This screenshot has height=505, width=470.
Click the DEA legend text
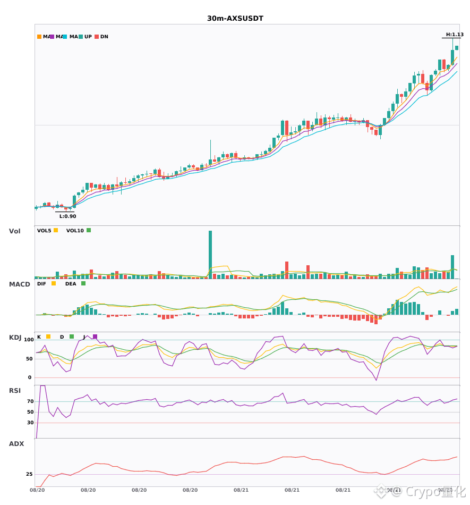[x=71, y=284]
